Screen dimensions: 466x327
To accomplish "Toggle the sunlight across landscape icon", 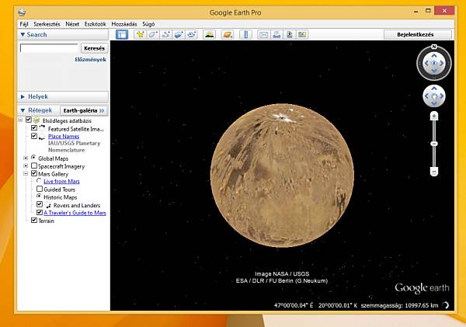I will point(209,34).
